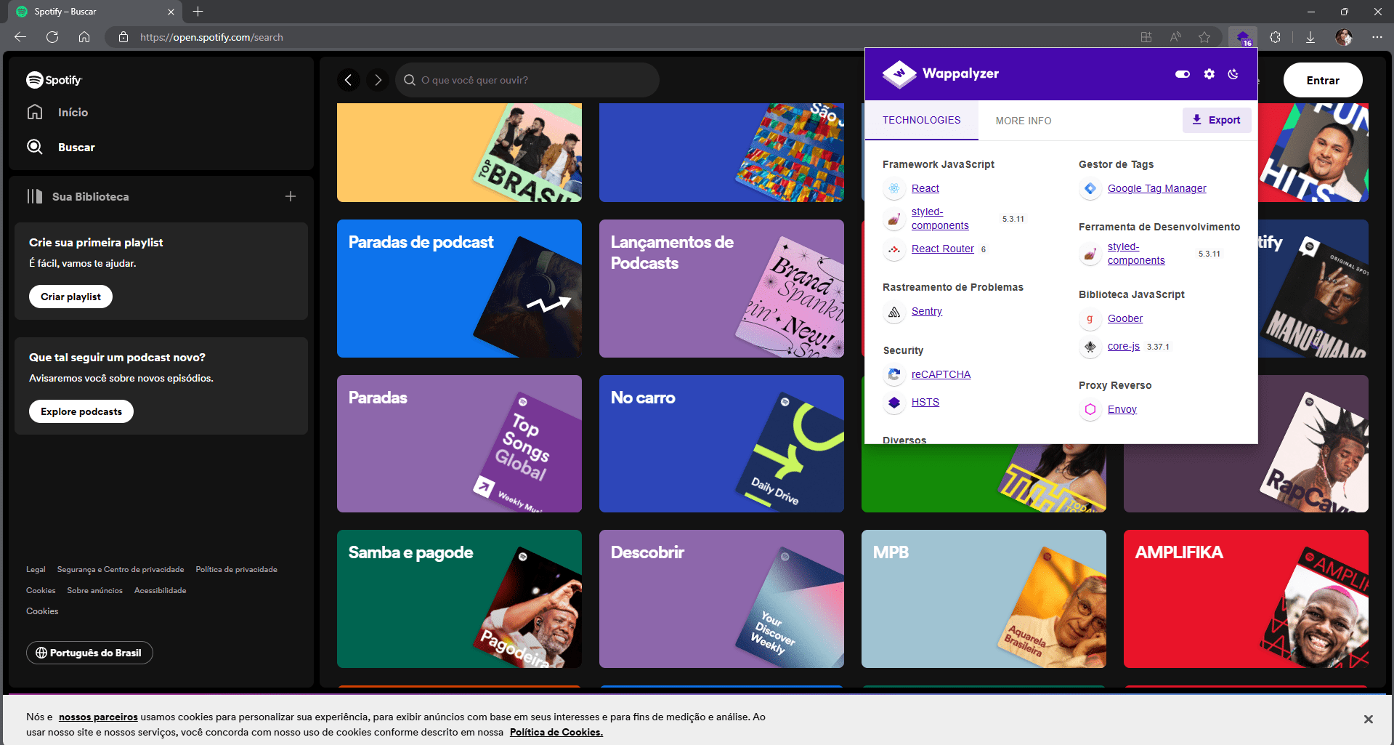Add a playlist with the plus icon
The image size is (1394, 745).
tap(291, 196)
